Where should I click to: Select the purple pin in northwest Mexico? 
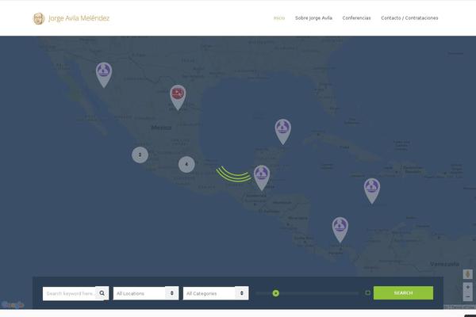point(104,75)
